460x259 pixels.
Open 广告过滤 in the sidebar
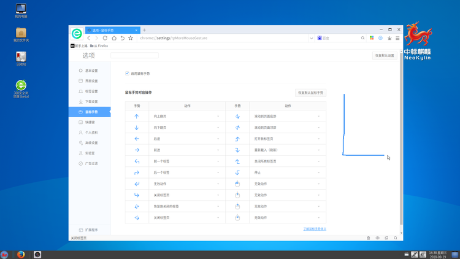coord(90,163)
